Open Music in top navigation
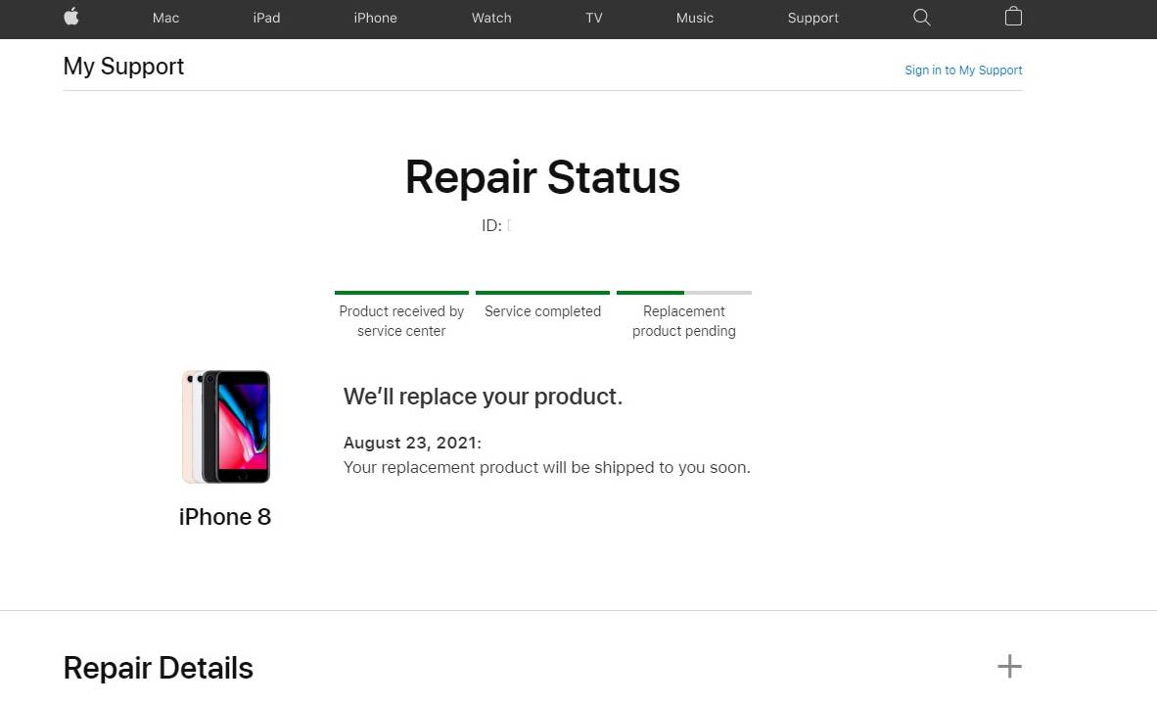 click(695, 18)
